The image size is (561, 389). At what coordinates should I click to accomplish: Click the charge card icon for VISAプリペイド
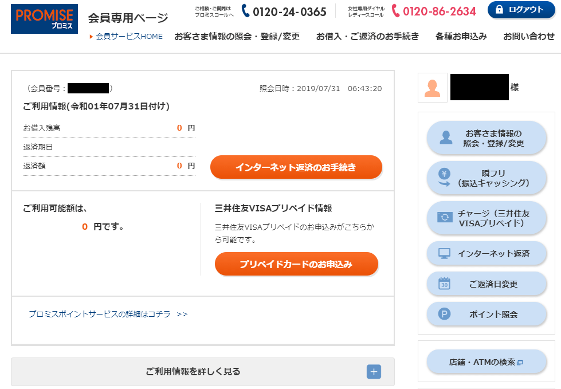[445, 217]
